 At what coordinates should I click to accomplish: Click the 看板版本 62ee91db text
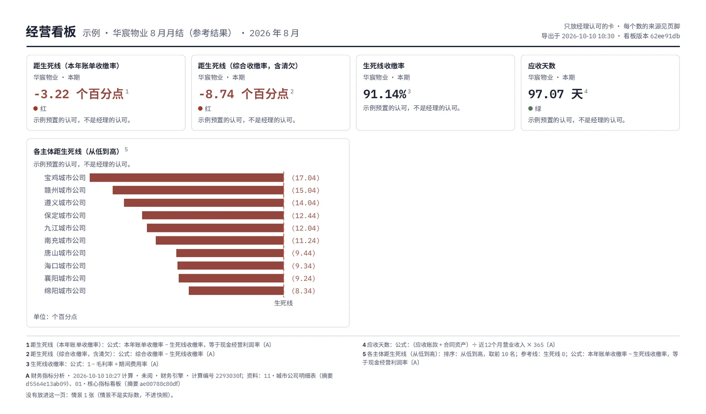[x=651, y=36]
